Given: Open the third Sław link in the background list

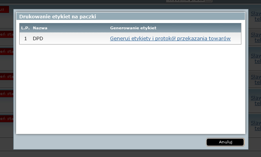Looking at the screenshot, I should pyautogui.click(x=256, y=55).
